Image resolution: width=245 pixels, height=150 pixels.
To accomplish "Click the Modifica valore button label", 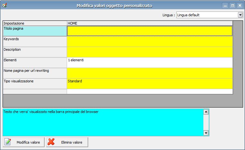I will (x=28, y=142).
